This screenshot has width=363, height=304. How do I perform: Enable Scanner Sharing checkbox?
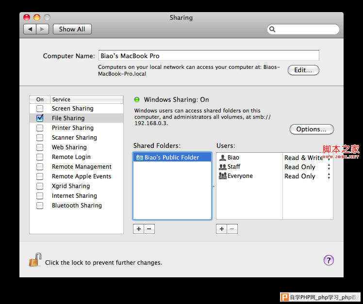coord(40,137)
